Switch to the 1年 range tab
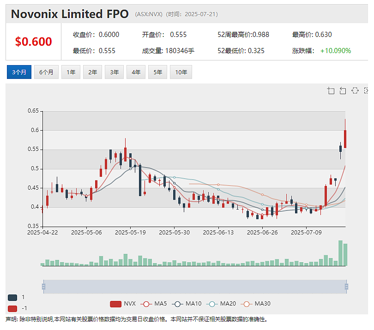This screenshot has height=330, width=374. (71, 72)
